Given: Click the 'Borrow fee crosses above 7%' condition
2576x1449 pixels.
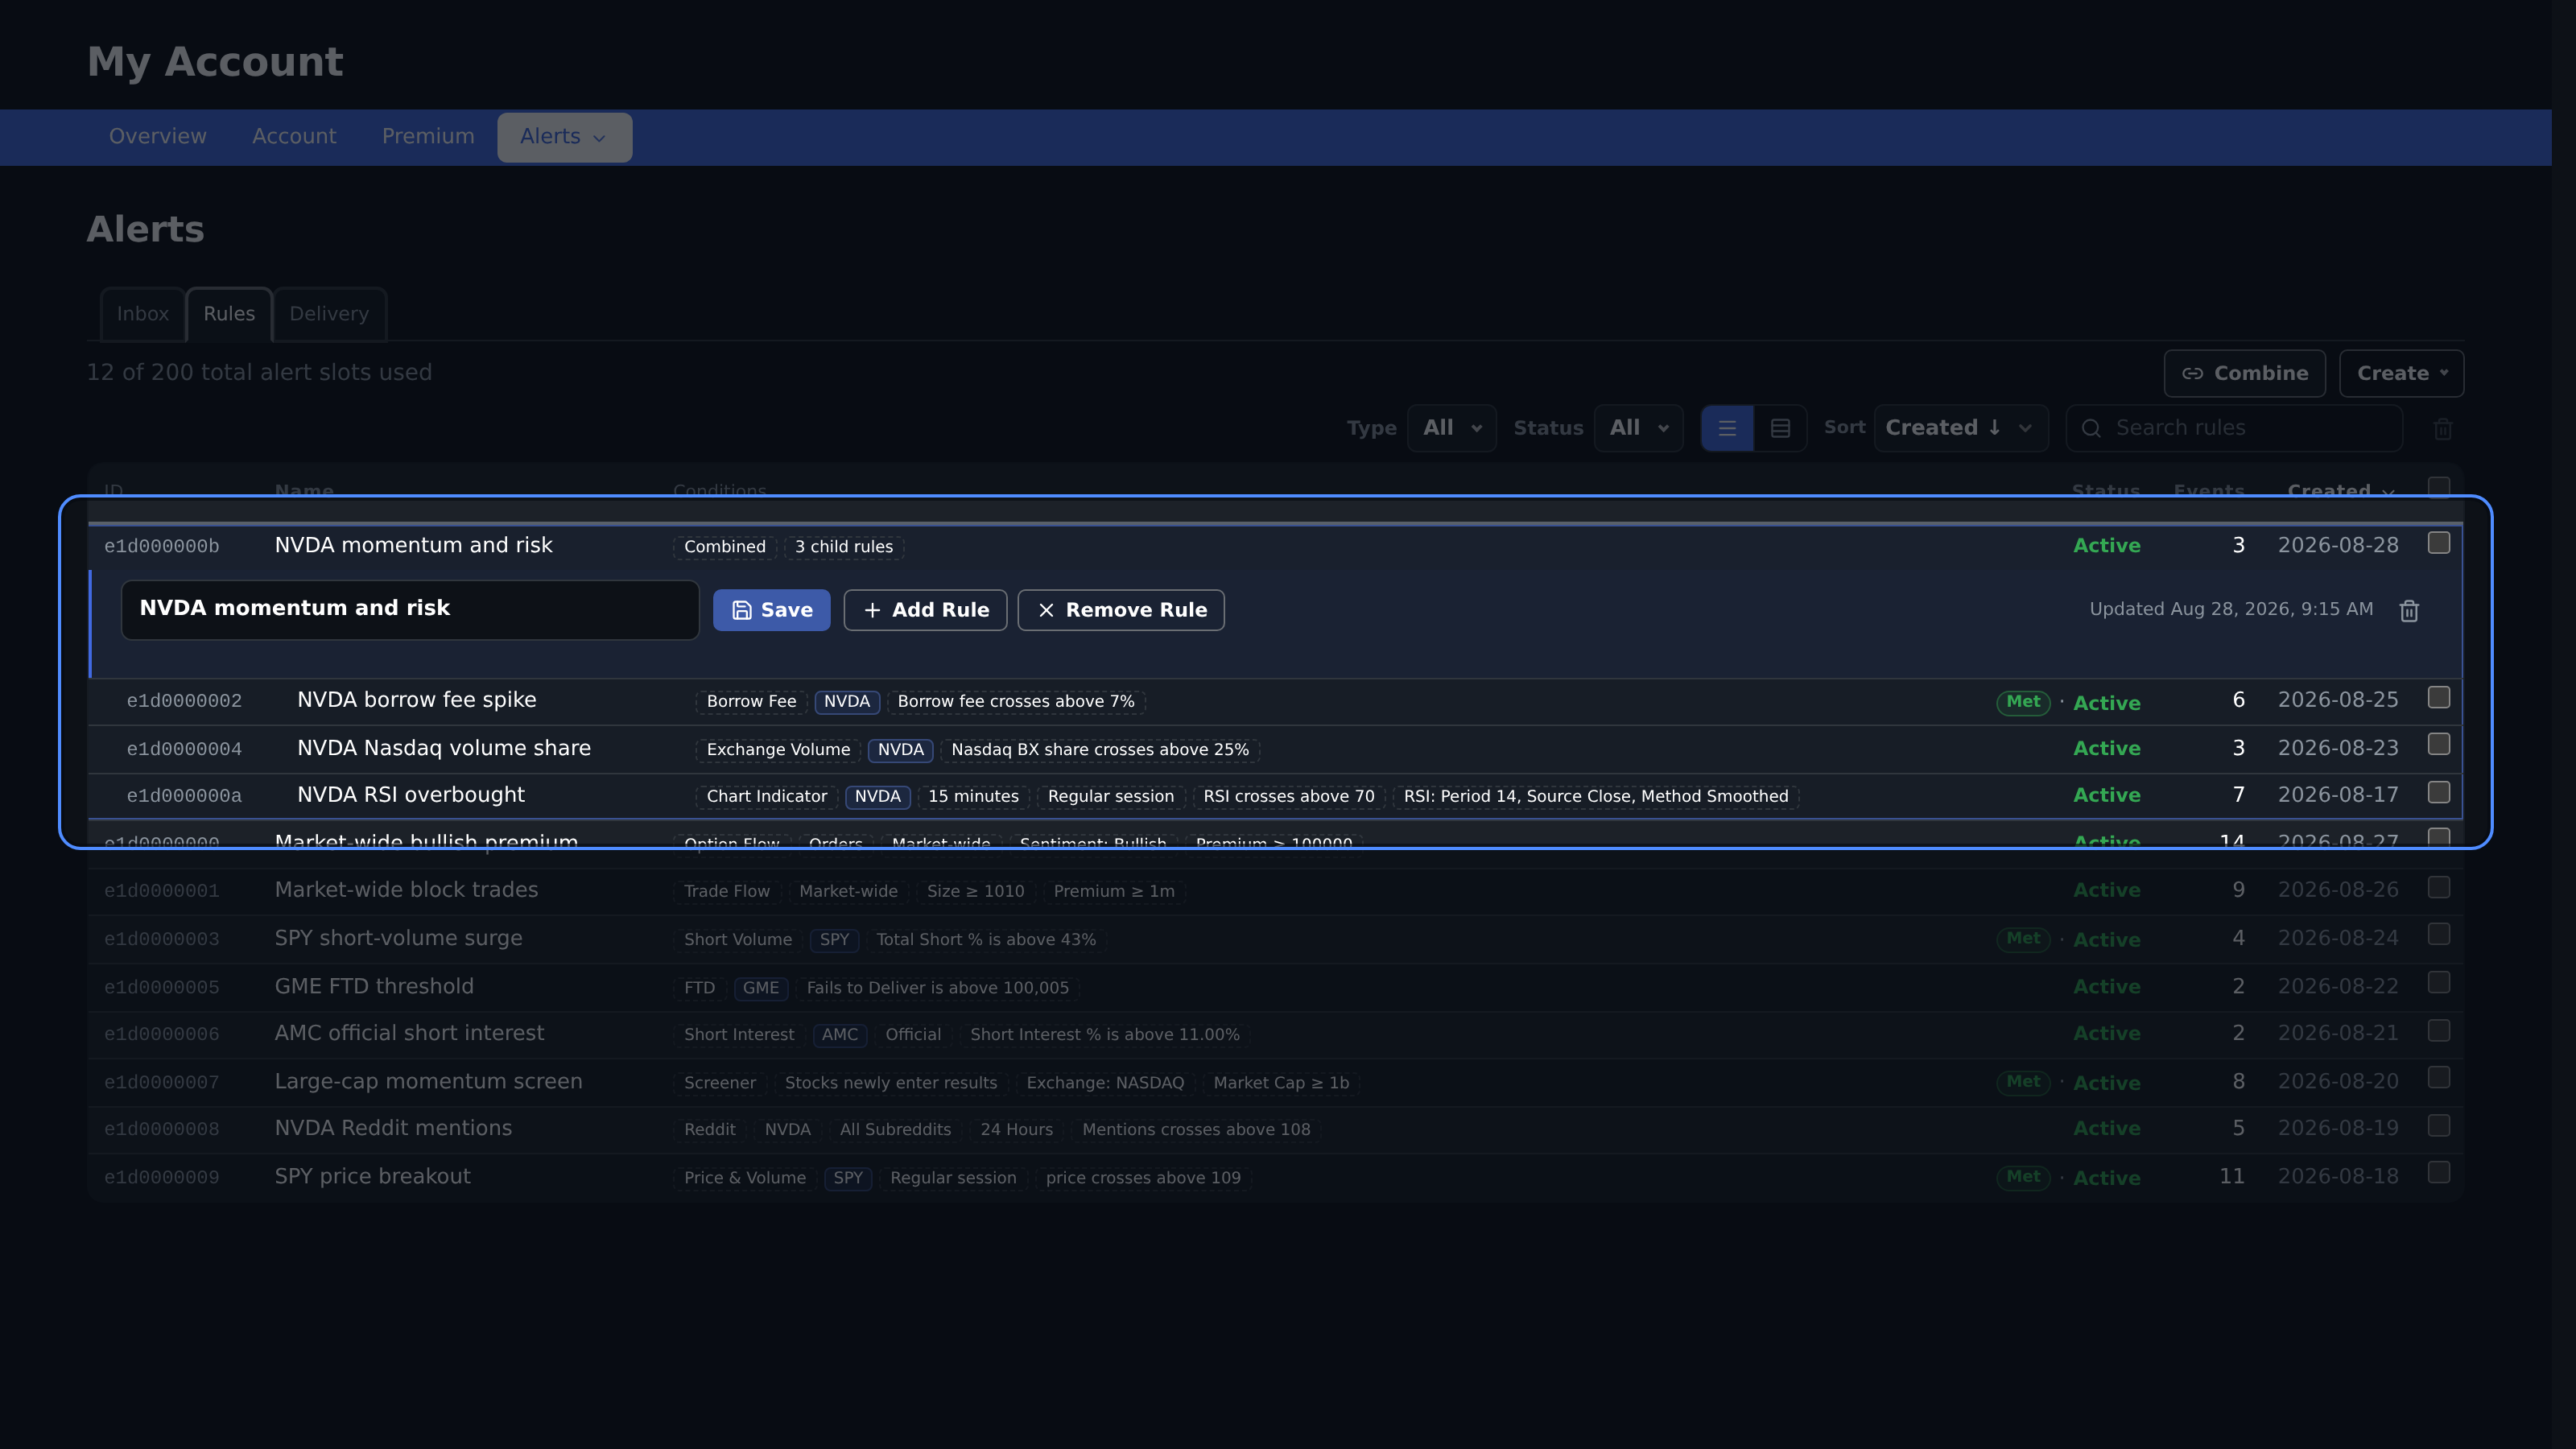Looking at the screenshot, I should [1016, 702].
